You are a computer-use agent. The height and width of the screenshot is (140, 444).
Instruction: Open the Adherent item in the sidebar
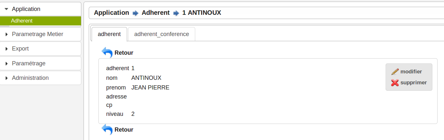click(x=22, y=21)
